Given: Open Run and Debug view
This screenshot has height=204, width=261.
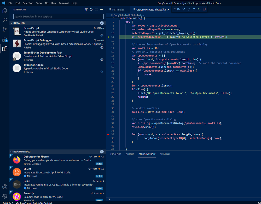Looking at the screenshot, I should click(5, 39).
